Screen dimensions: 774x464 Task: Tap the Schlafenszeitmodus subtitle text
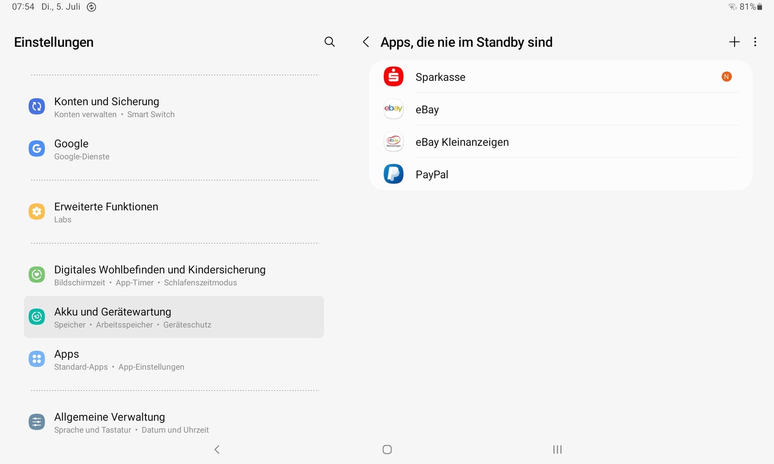click(200, 283)
